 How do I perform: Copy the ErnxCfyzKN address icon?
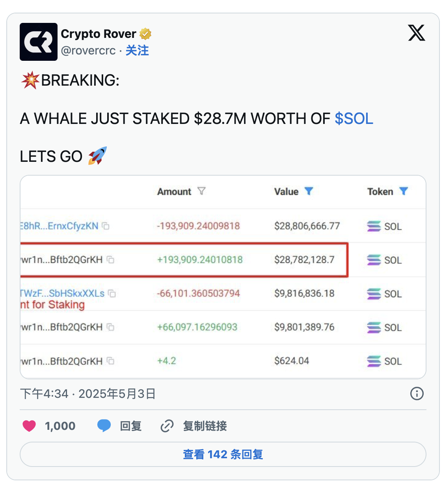click(106, 226)
